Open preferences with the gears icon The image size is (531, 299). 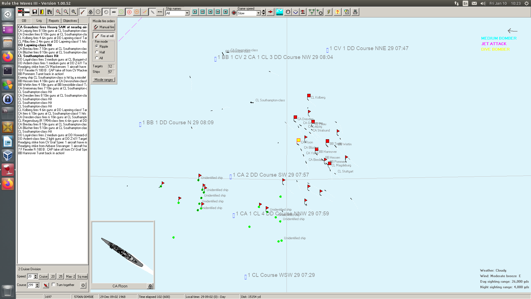50,12
